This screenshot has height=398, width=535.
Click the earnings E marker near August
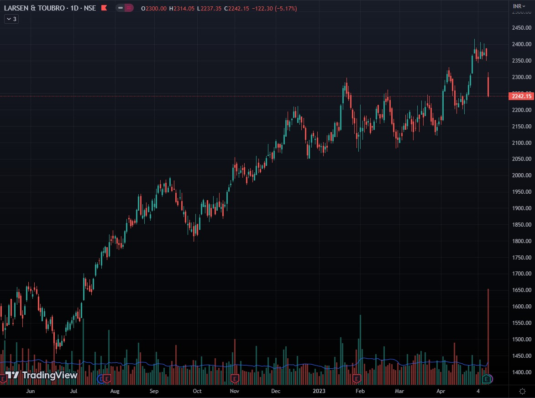[x=107, y=378]
